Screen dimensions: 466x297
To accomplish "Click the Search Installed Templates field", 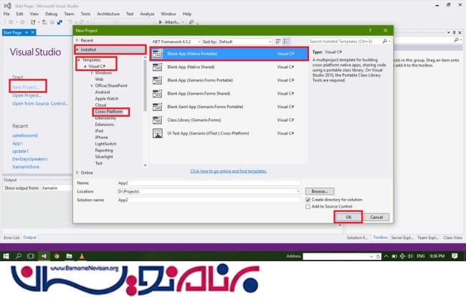I will point(345,42).
